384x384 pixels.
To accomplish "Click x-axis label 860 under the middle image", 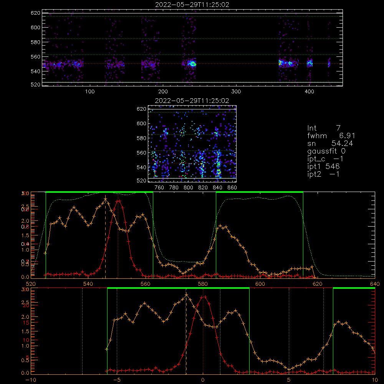I will [x=232, y=188].
